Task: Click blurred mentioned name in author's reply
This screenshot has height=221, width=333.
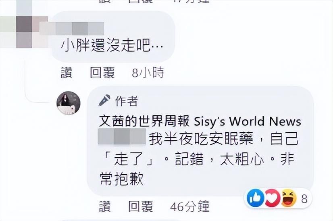Action: coord(122,137)
